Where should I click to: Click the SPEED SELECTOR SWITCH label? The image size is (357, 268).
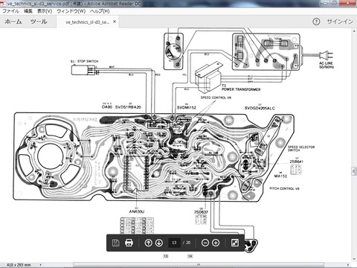(301, 148)
